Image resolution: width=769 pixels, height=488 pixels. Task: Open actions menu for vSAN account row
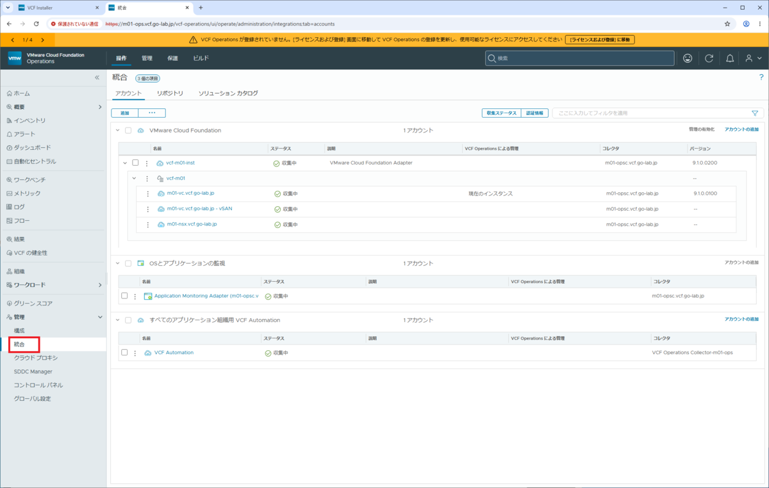tap(148, 209)
